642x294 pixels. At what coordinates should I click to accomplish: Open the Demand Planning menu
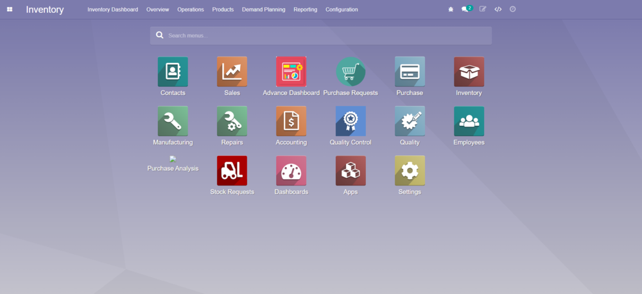[264, 10]
